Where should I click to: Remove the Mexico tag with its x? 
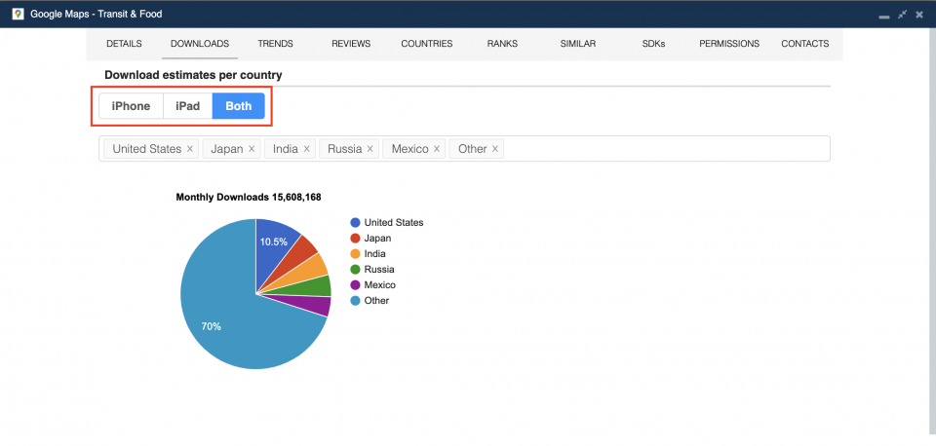click(x=437, y=149)
